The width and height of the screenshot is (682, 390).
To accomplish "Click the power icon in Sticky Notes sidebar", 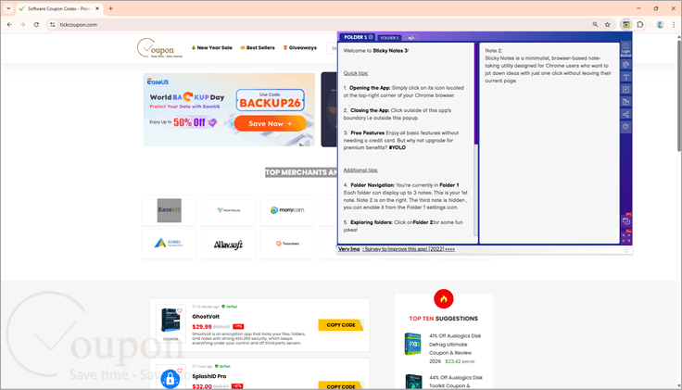I will (x=625, y=127).
